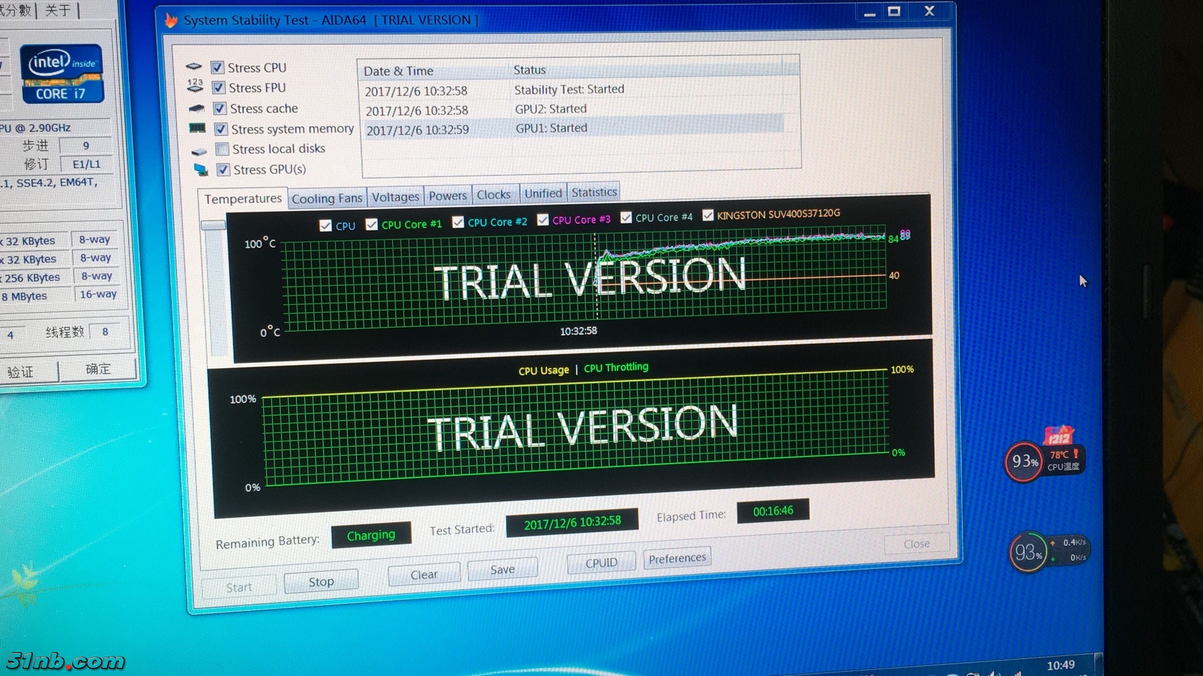
Task: Click the Stress CPU chip icon
Action: 194,66
